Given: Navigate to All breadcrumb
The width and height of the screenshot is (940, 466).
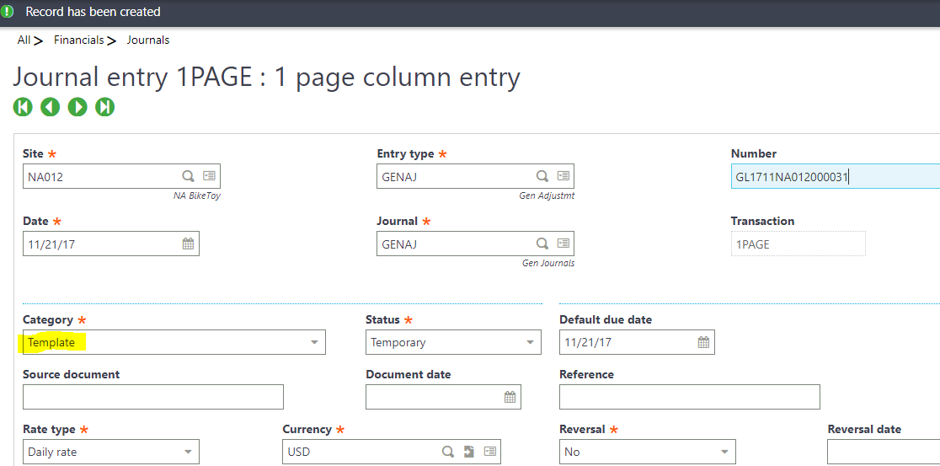Looking at the screenshot, I should tap(24, 40).
